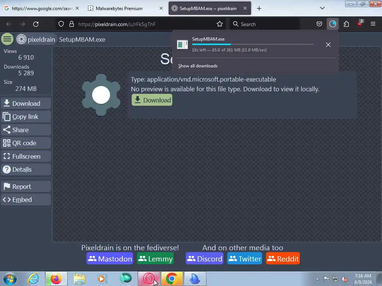
Task: Open the tracking protection shield icon
Action: pyautogui.click(x=61, y=24)
